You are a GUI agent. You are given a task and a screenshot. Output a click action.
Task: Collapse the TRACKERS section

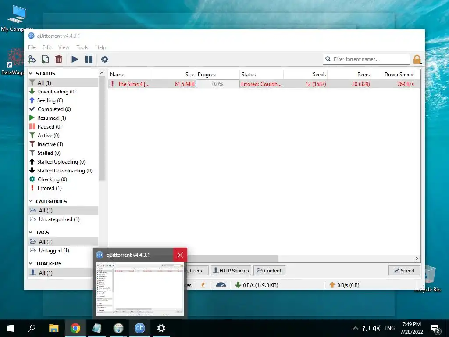tap(31, 263)
